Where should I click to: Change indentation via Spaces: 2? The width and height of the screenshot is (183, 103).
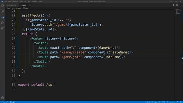coord(157,102)
